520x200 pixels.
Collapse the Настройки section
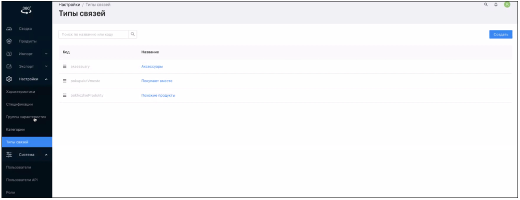[x=46, y=79]
